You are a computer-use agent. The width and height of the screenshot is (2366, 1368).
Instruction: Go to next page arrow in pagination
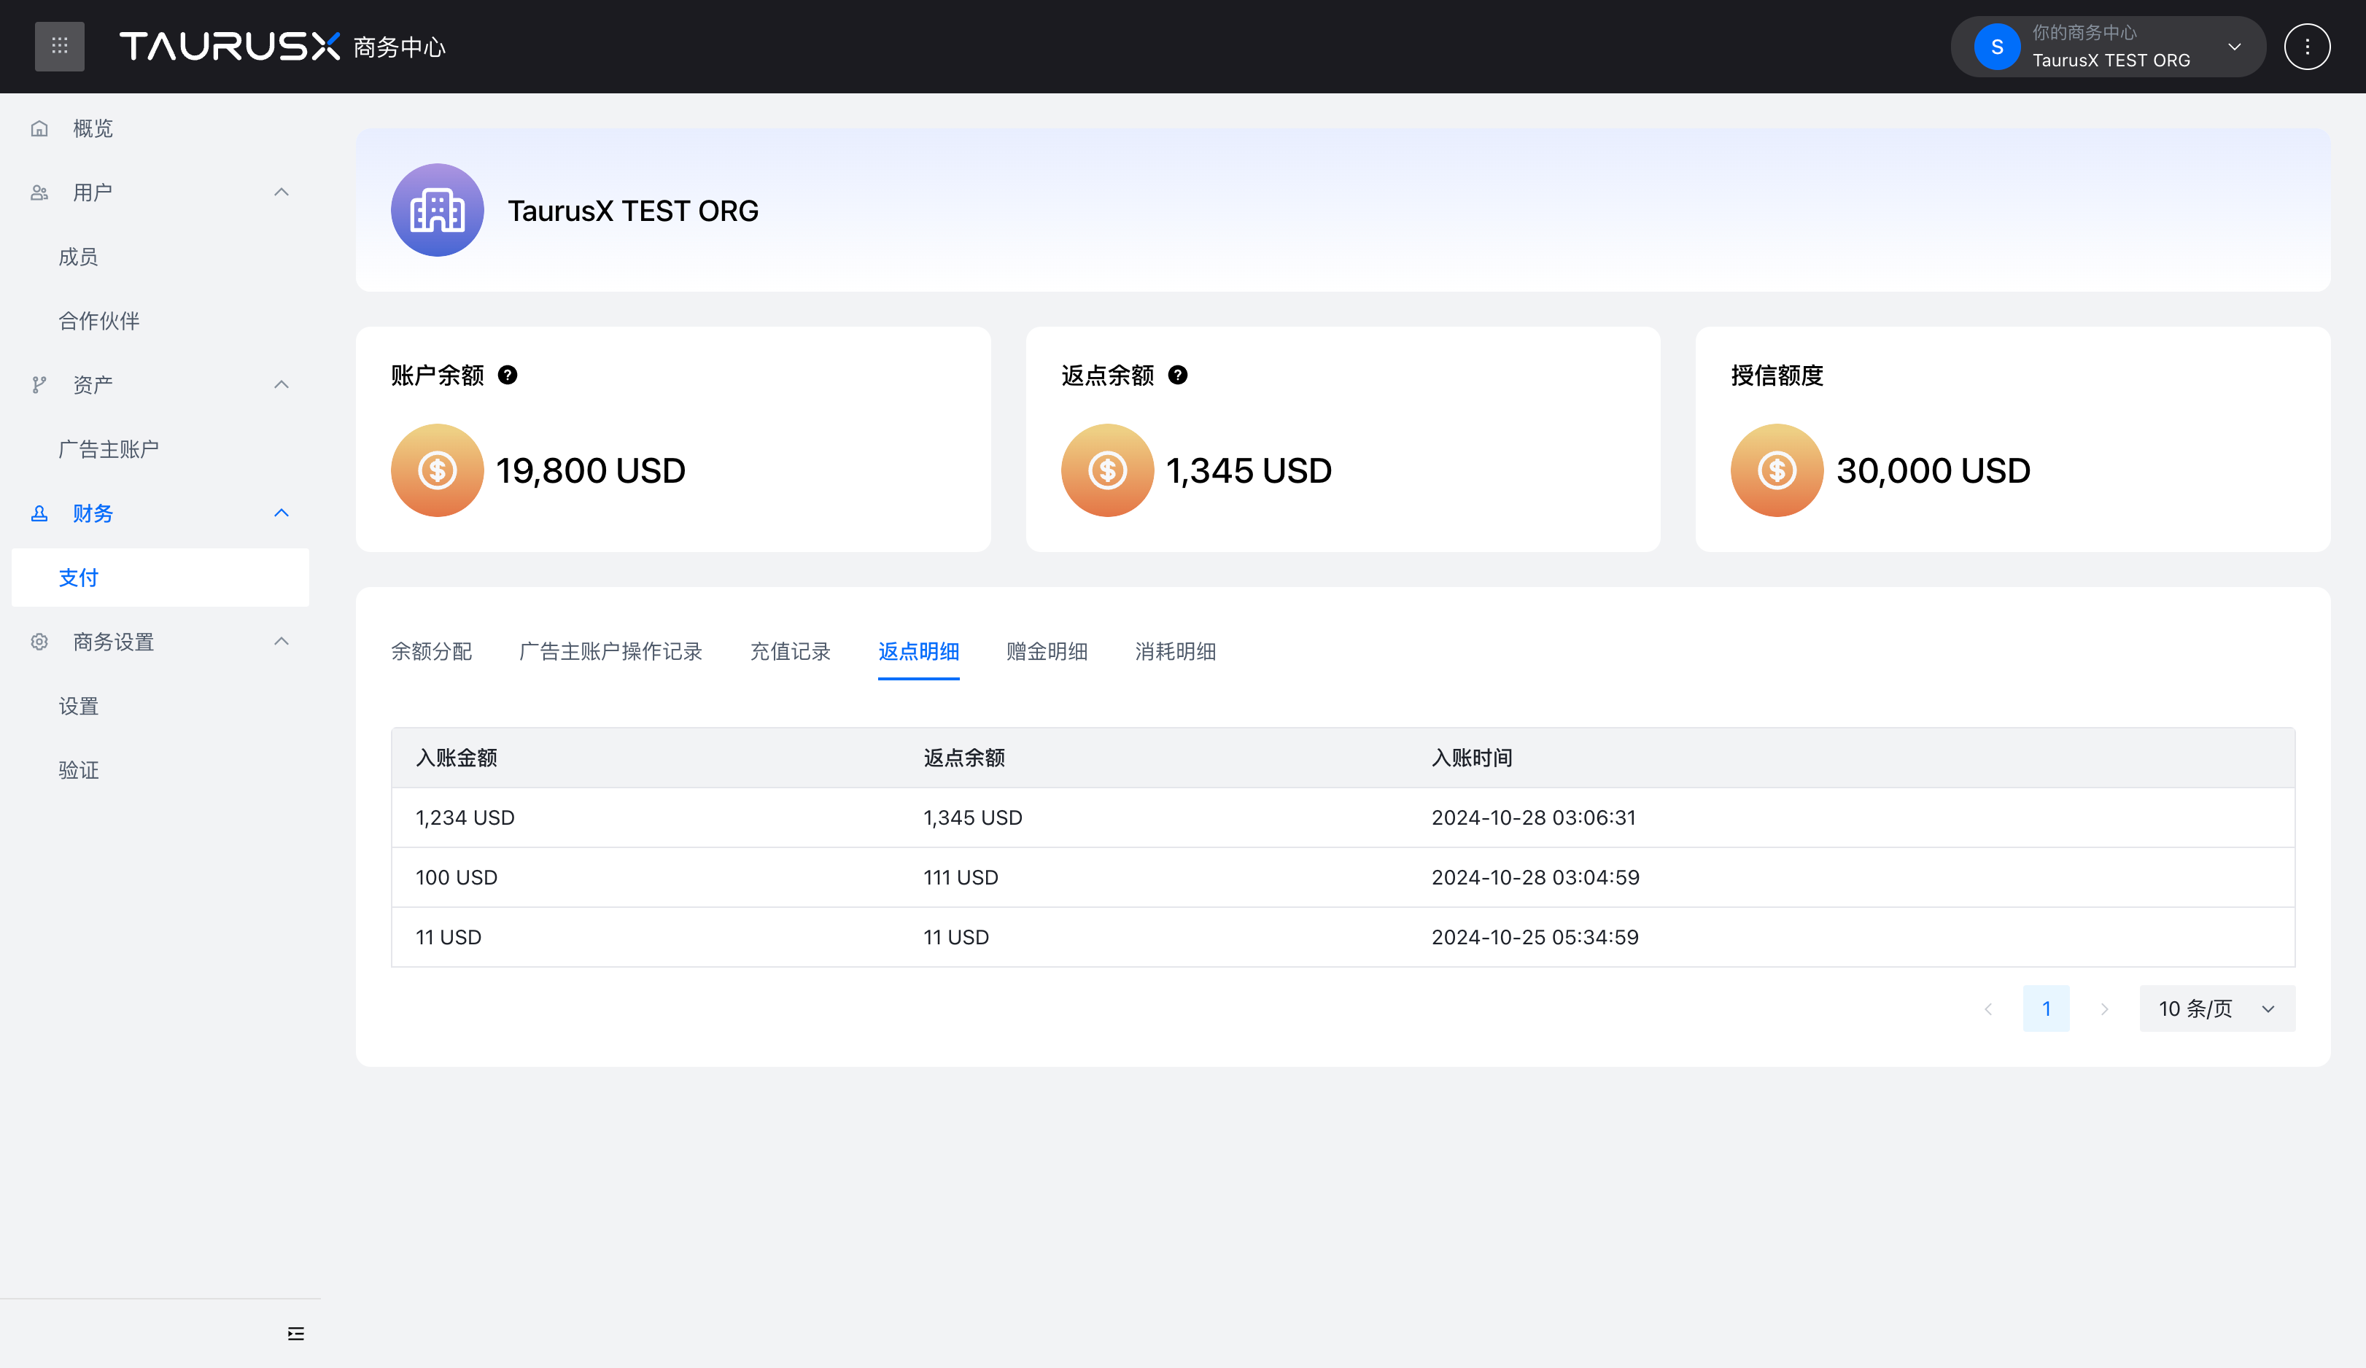[2104, 1009]
